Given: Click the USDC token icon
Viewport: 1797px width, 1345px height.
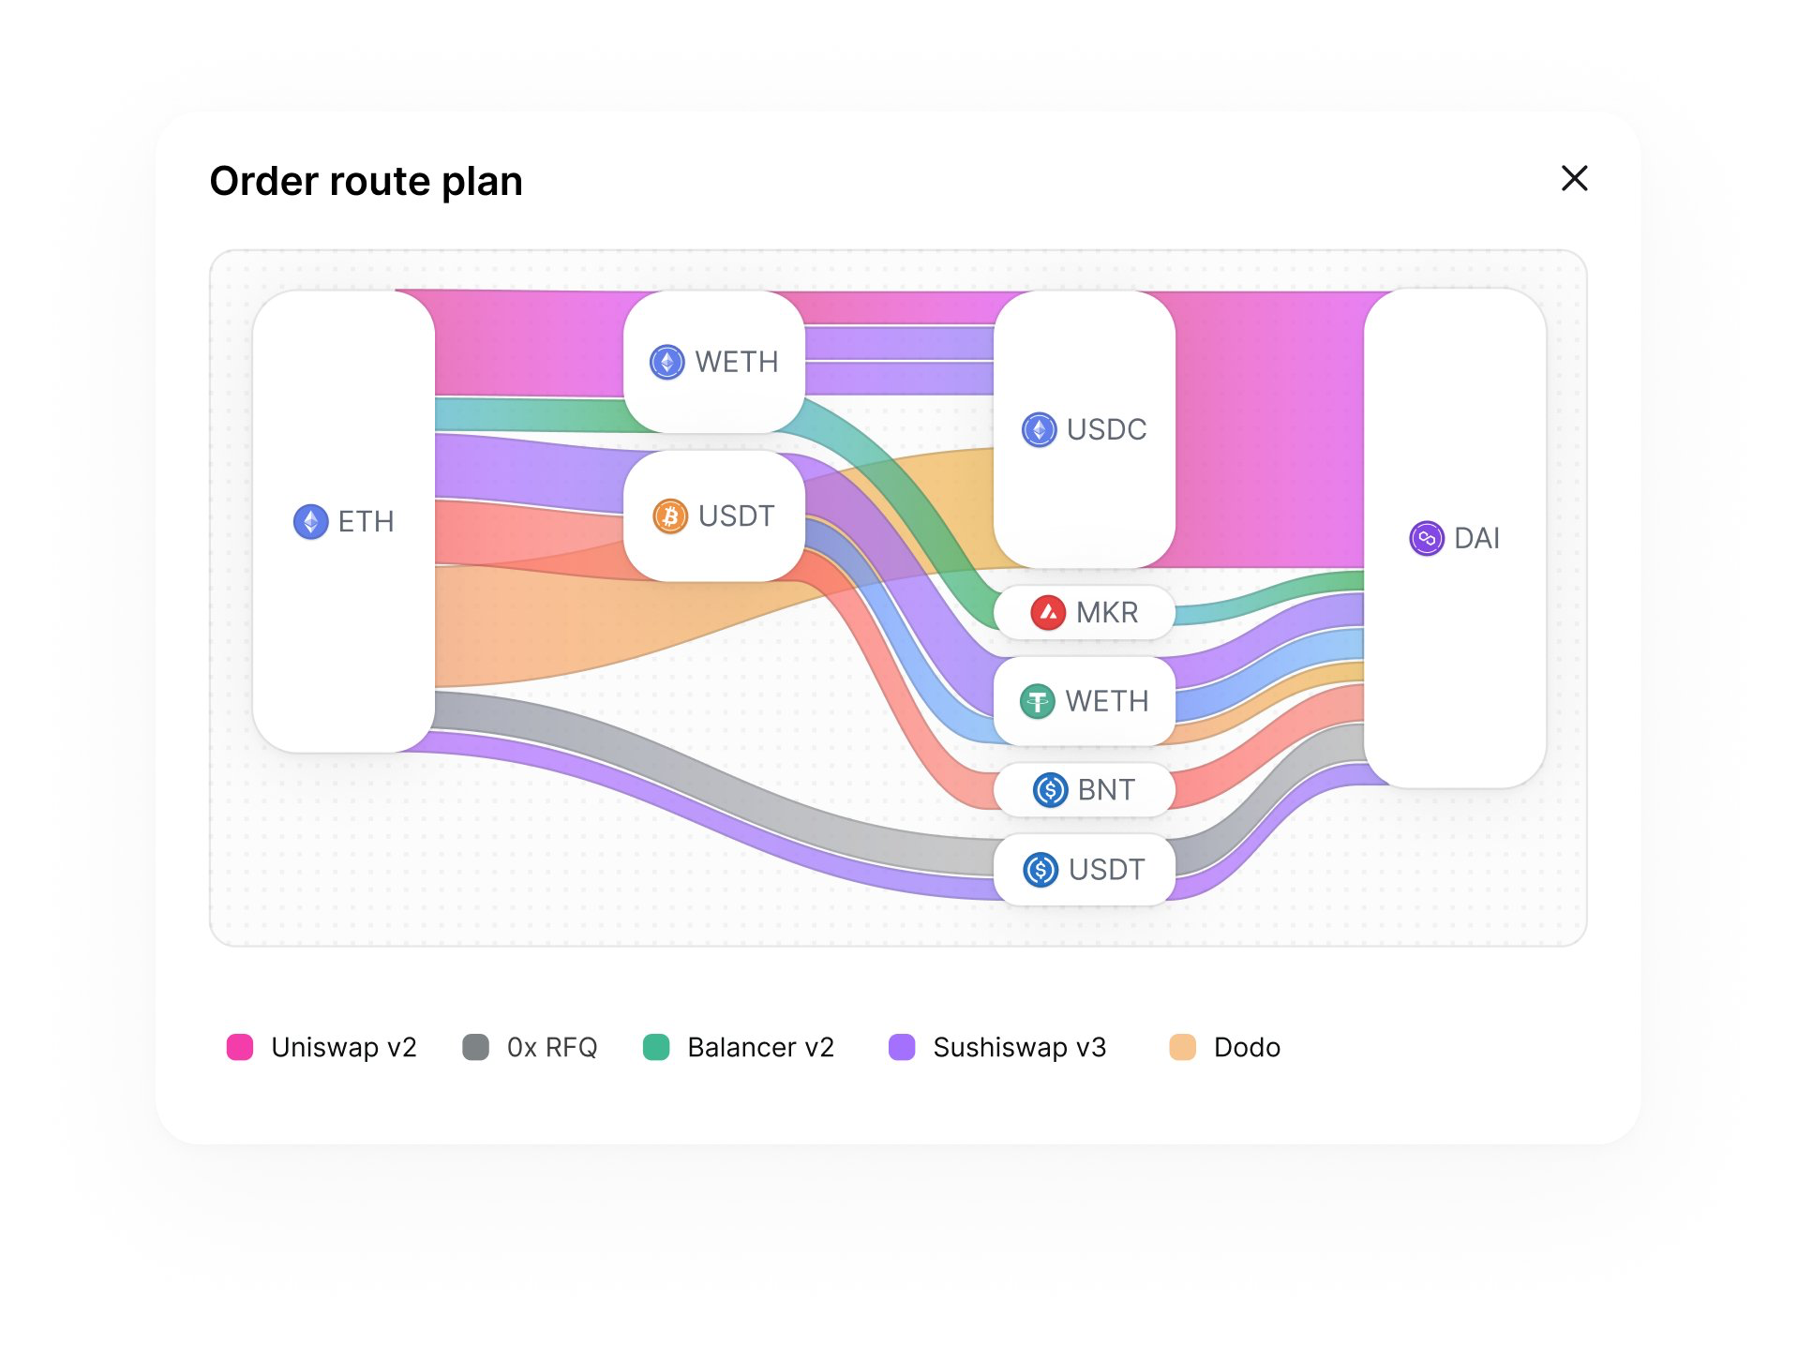Looking at the screenshot, I should pyautogui.click(x=1039, y=429).
